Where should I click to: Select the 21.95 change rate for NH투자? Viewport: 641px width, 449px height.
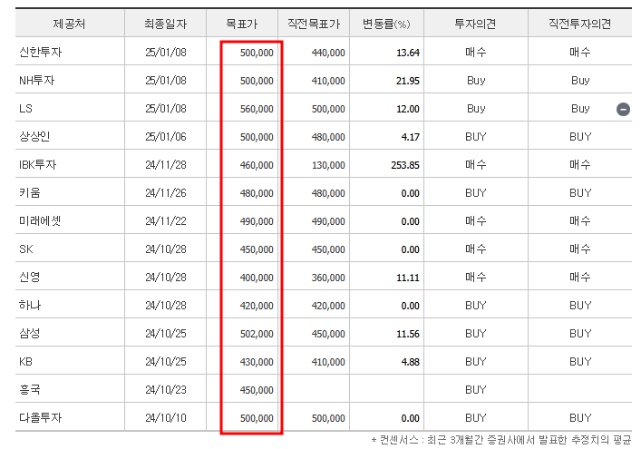408,81
